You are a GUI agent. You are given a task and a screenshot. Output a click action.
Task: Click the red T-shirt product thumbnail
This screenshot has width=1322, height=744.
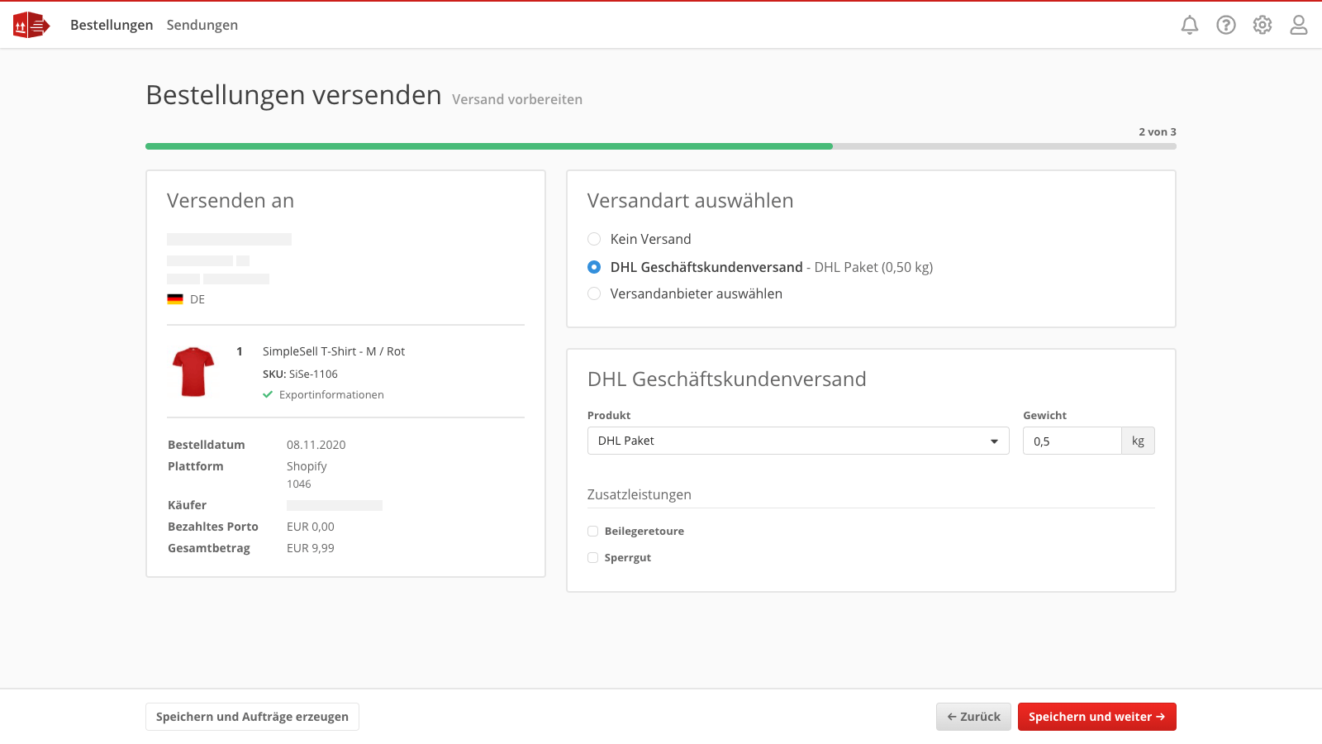[x=193, y=372]
